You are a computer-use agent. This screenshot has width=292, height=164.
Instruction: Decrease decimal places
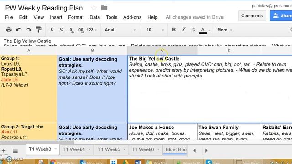point(71,30)
